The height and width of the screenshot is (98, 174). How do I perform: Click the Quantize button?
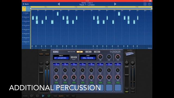(61, 96)
